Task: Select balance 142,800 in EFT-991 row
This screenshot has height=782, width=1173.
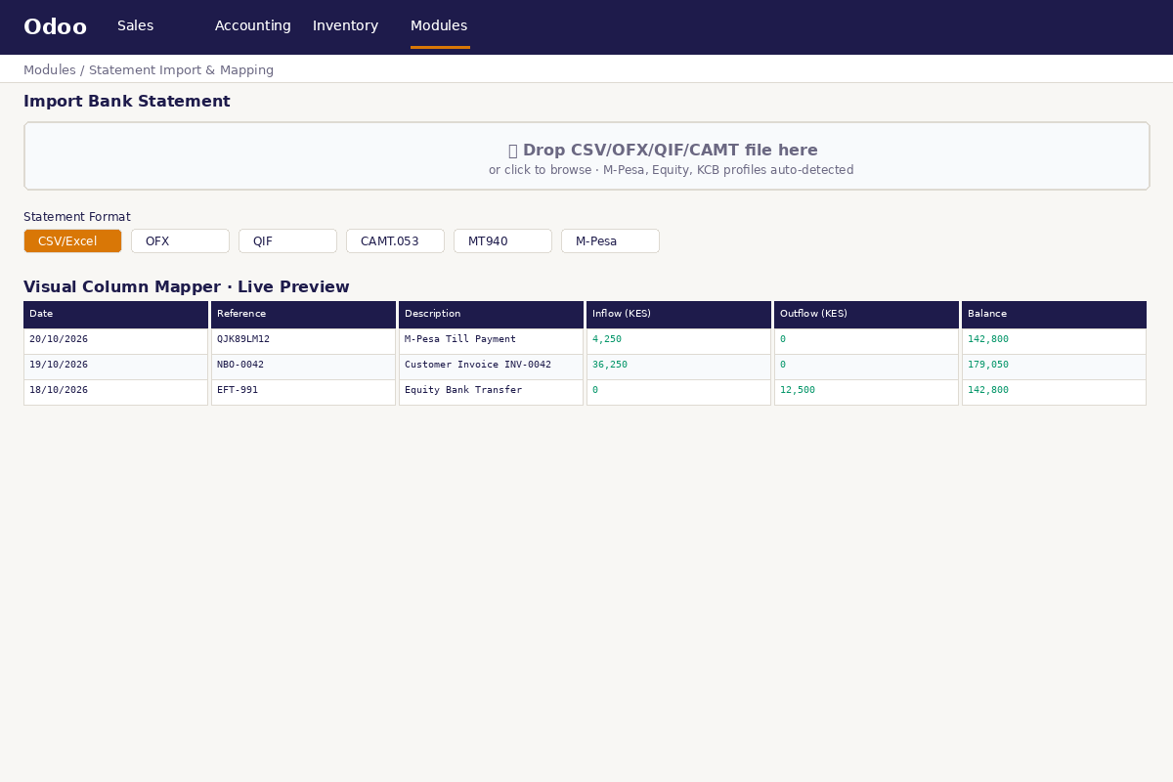Action: tap(1054, 392)
